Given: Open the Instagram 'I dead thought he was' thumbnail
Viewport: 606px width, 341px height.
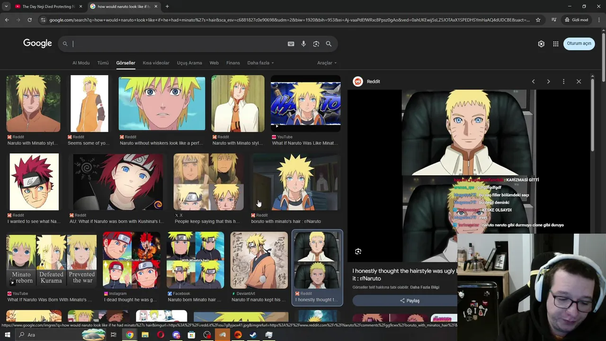Looking at the screenshot, I should (131, 260).
